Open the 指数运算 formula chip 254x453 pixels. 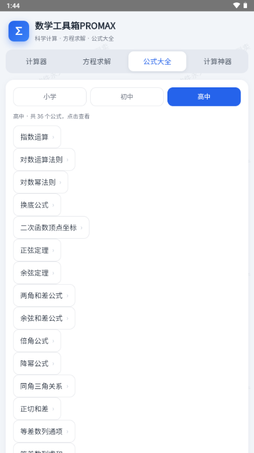click(x=37, y=137)
